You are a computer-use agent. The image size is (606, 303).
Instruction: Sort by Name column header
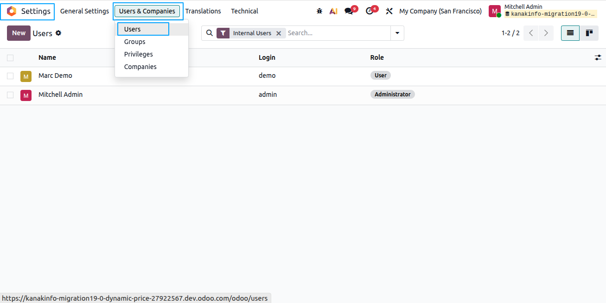(x=47, y=57)
